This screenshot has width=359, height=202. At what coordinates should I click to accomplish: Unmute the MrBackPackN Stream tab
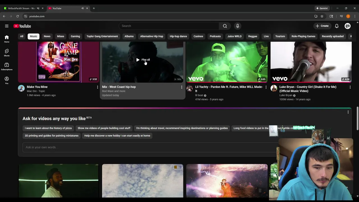pyautogui.click(x=38, y=8)
